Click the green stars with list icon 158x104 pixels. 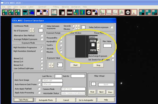click(62, 12)
